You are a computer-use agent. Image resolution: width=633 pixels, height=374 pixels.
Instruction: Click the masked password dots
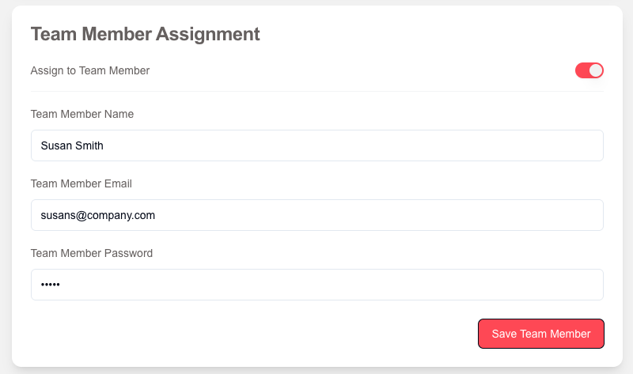pyautogui.click(x=51, y=285)
